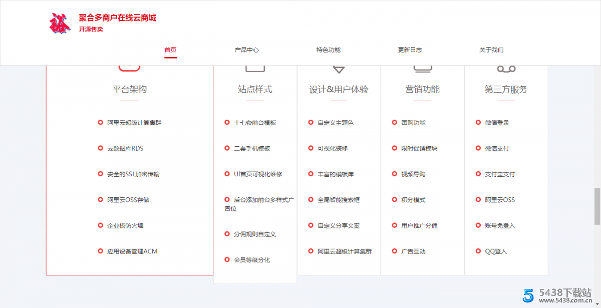Click the red site logo icon
Image resolution: width=601 pixels, height=308 pixels.
pyautogui.click(x=60, y=23)
